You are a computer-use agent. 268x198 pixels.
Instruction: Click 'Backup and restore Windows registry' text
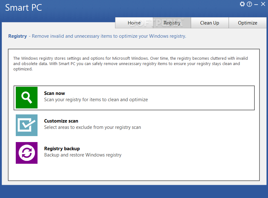pos(83,155)
